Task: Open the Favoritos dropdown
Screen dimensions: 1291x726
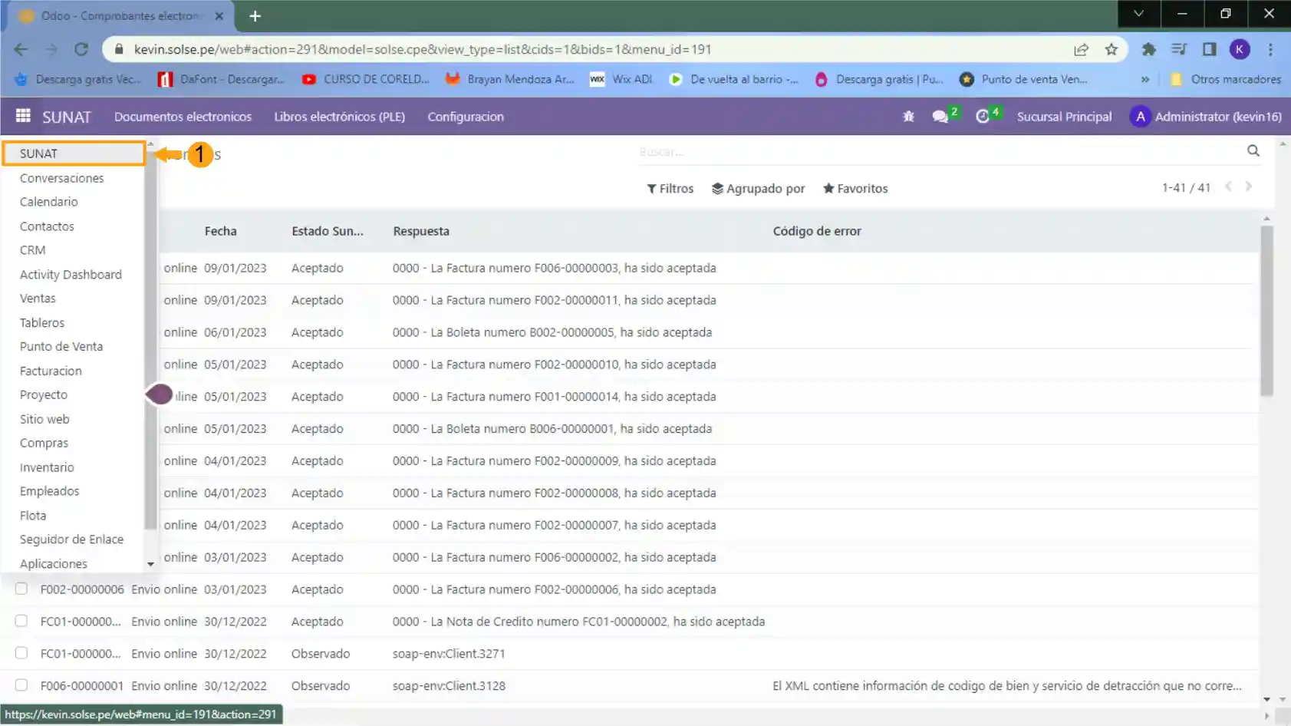Action: [855, 189]
